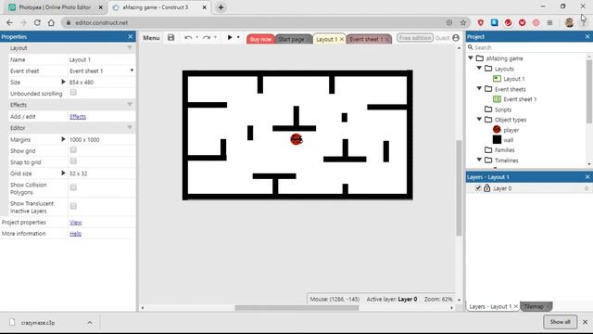Click the horizontal scrollbar of the layout
This screenshot has width=593, height=334.
296,307
